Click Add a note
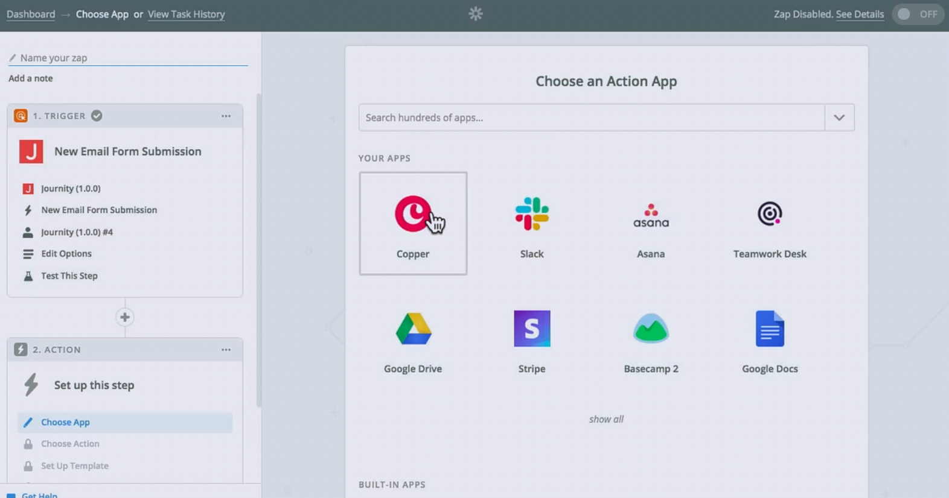The image size is (949, 498). [x=31, y=78]
